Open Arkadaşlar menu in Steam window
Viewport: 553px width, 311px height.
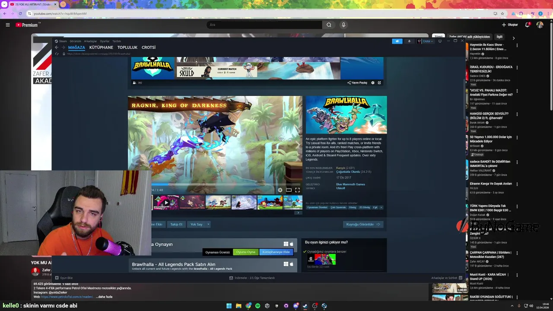[x=90, y=41]
